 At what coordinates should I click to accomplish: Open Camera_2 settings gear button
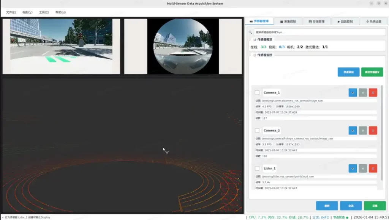pyautogui.click(x=363, y=130)
